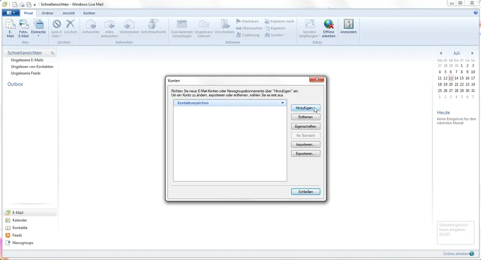This screenshot has height=260, width=481.
Task: Switch to the Konten ribbon tab
Action: pos(89,13)
